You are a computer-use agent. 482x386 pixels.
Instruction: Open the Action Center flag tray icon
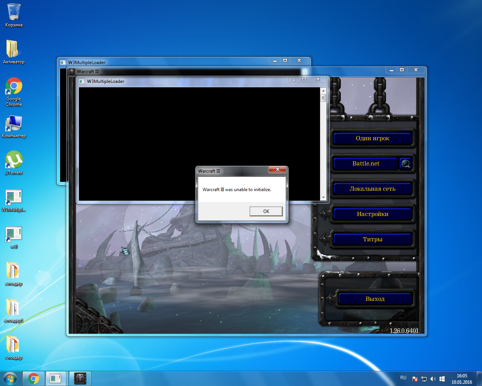pyautogui.click(x=415, y=379)
